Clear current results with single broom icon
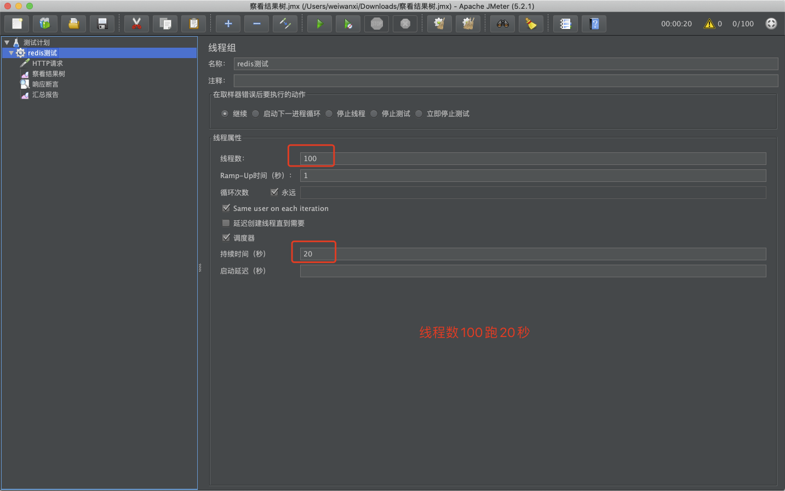 coord(439,24)
